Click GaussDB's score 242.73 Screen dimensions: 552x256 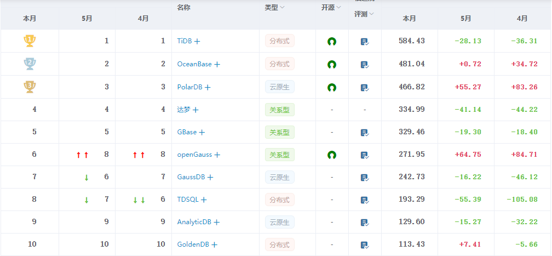[412, 177]
